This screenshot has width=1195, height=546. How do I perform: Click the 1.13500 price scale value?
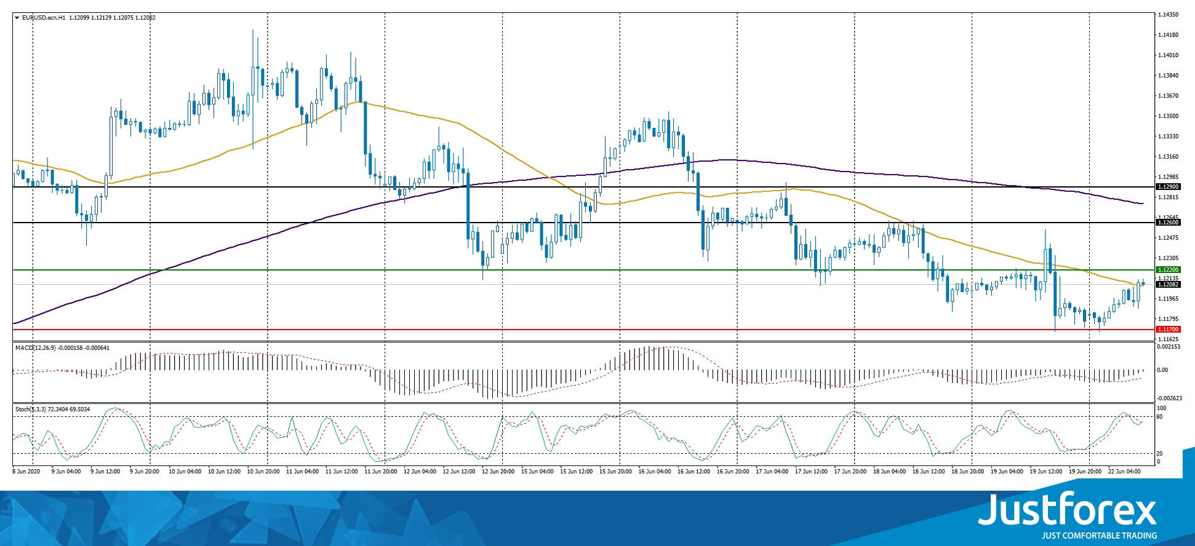click(1168, 116)
